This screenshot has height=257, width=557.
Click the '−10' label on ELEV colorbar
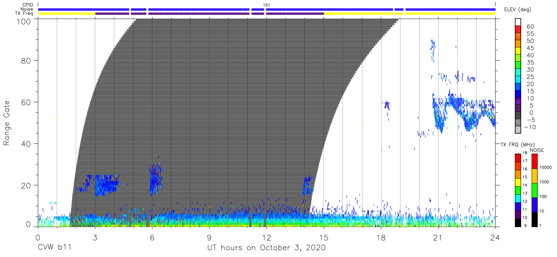(x=529, y=127)
